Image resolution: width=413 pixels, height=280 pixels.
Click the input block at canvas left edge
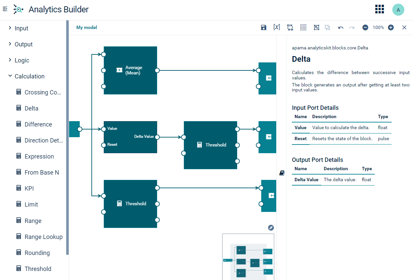tap(74, 129)
